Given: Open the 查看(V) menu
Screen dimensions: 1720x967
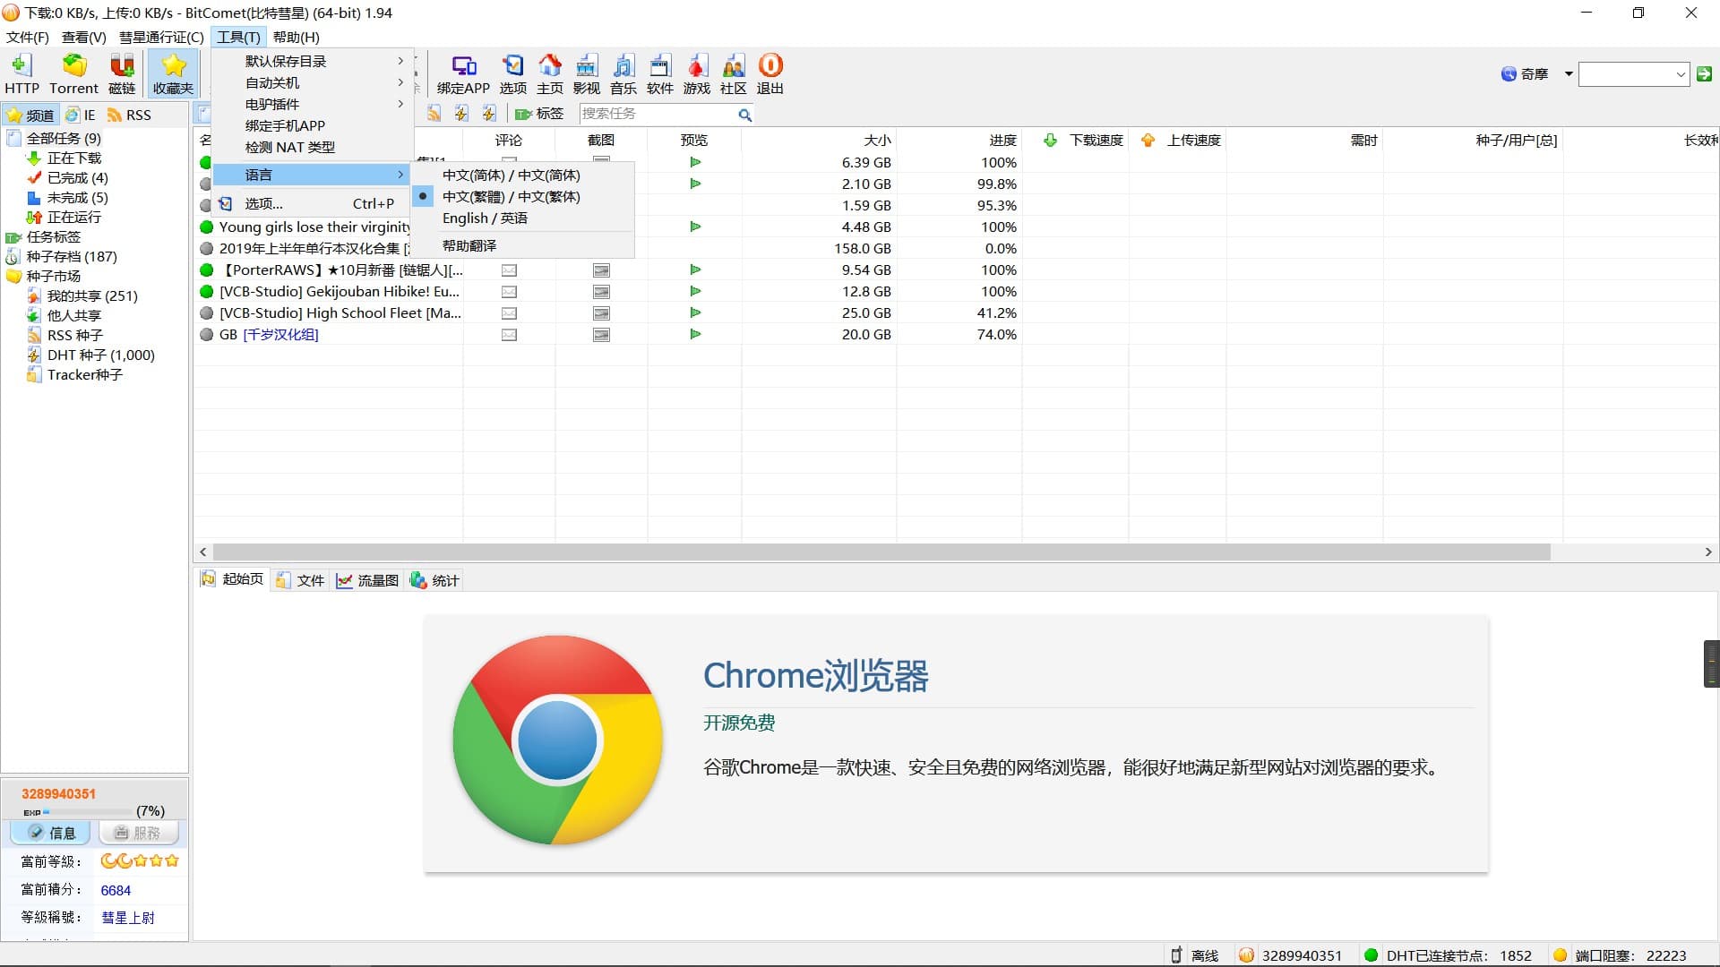Looking at the screenshot, I should tap(83, 37).
